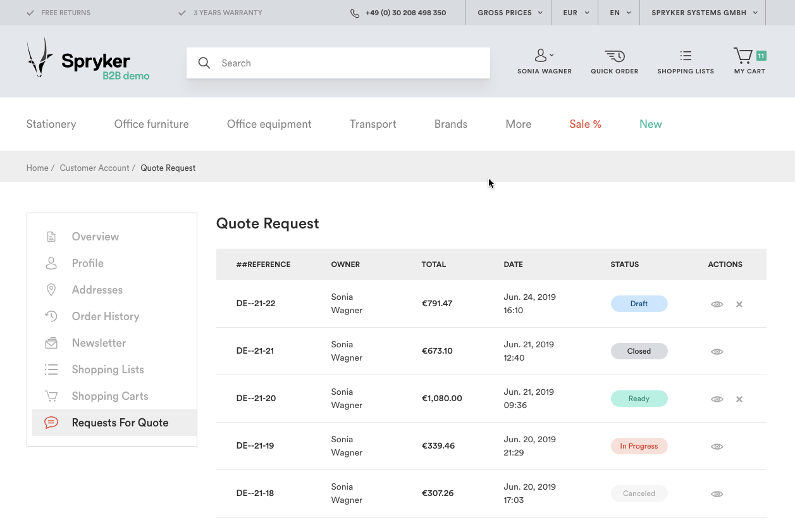Click the Draft status badge
Image resolution: width=795 pixels, height=527 pixels.
(x=639, y=304)
